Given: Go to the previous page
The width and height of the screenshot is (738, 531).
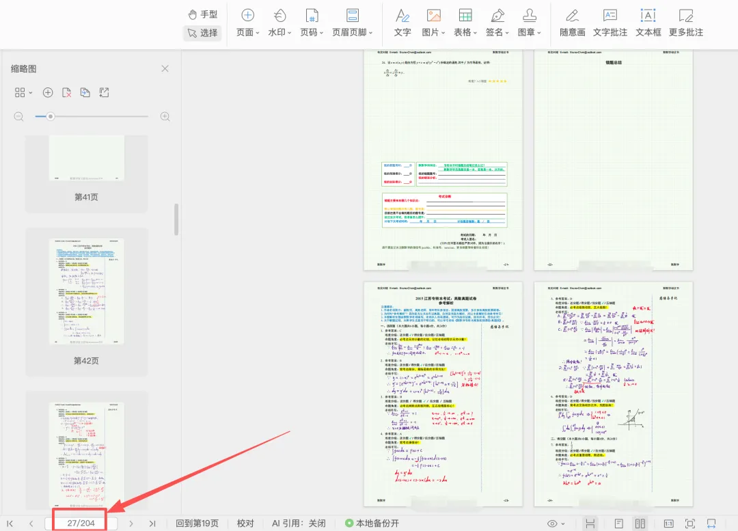Looking at the screenshot, I should pos(31,523).
